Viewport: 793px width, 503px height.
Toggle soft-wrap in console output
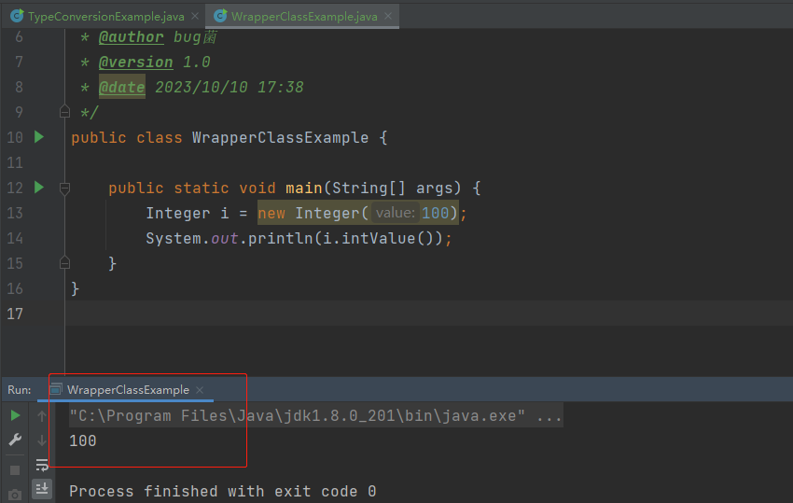pos(42,465)
